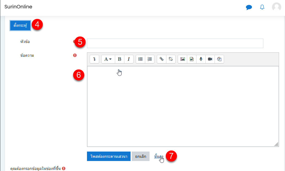The height and width of the screenshot is (171, 285).
Task: Click the insert link icon
Action: pyautogui.click(x=161, y=59)
